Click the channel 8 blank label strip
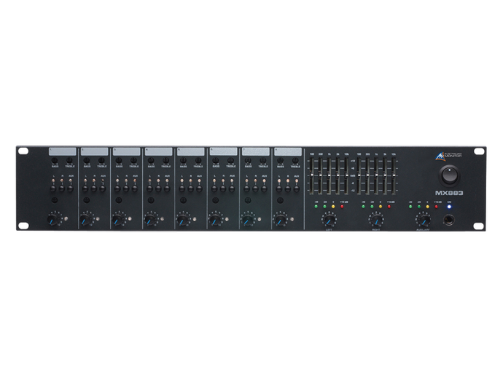 click(288, 151)
